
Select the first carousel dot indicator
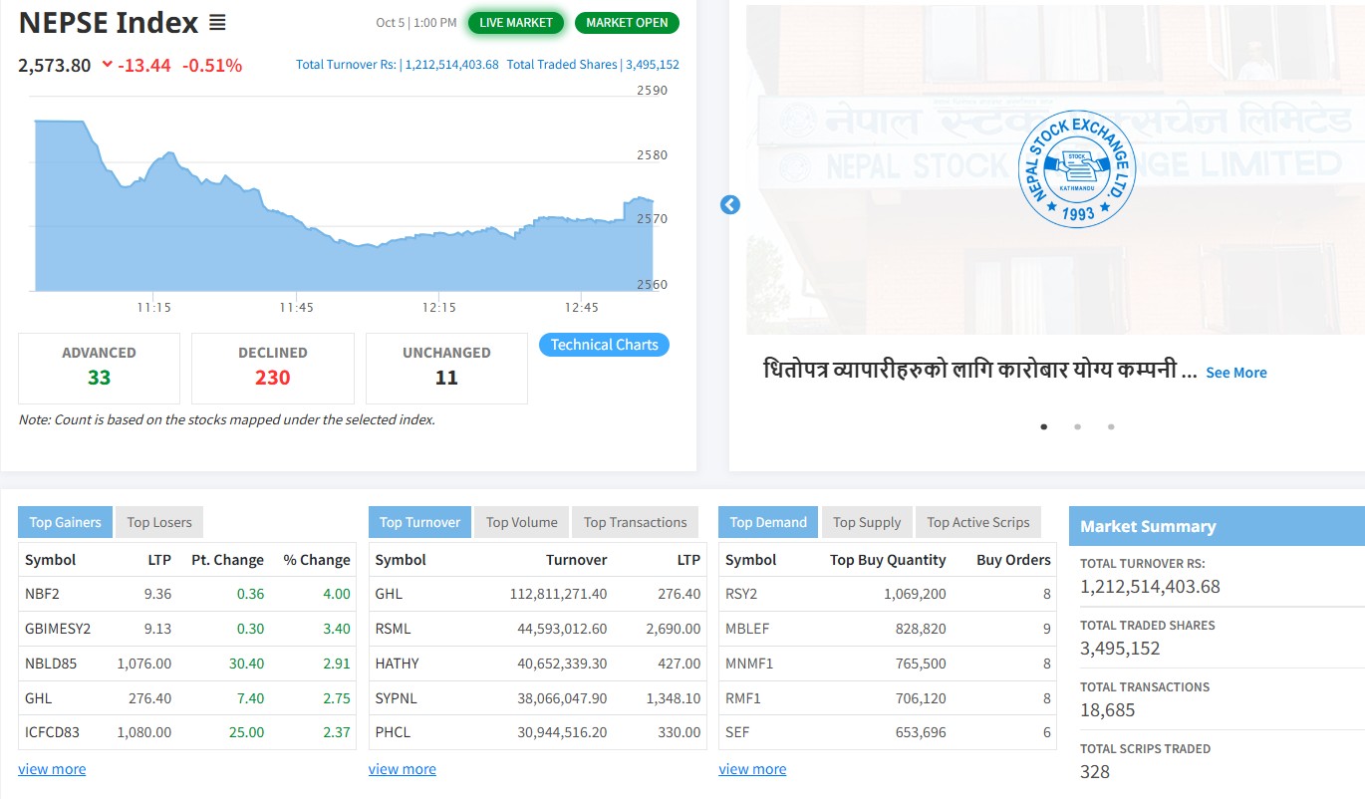pyautogui.click(x=1044, y=426)
